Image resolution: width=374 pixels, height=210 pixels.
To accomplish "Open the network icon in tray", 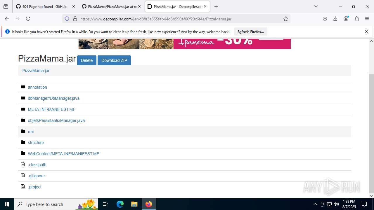I will [329, 204].
